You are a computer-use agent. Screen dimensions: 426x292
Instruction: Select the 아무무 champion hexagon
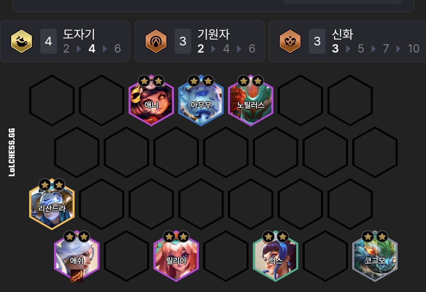201,100
